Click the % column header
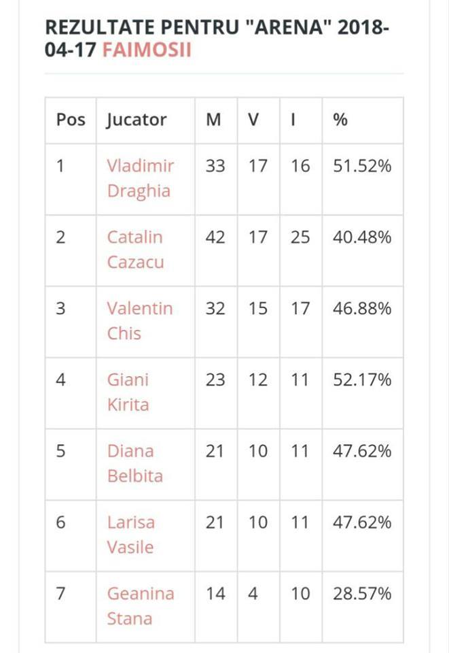 pyautogui.click(x=340, y=120)
